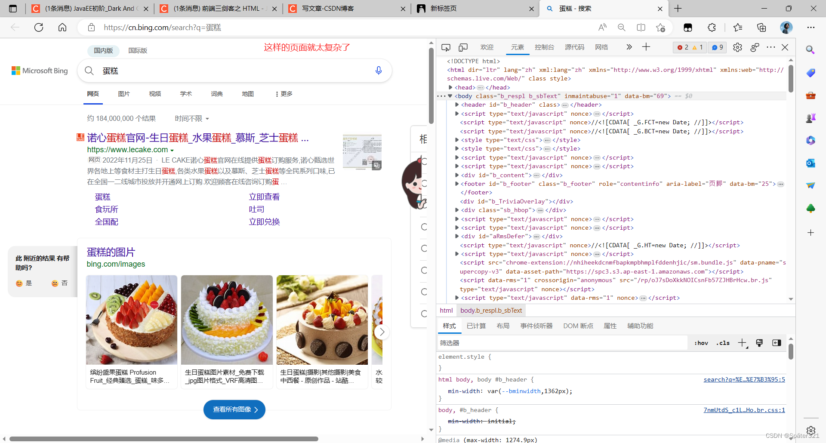Open DevTools settings gear

coord(737,47)
